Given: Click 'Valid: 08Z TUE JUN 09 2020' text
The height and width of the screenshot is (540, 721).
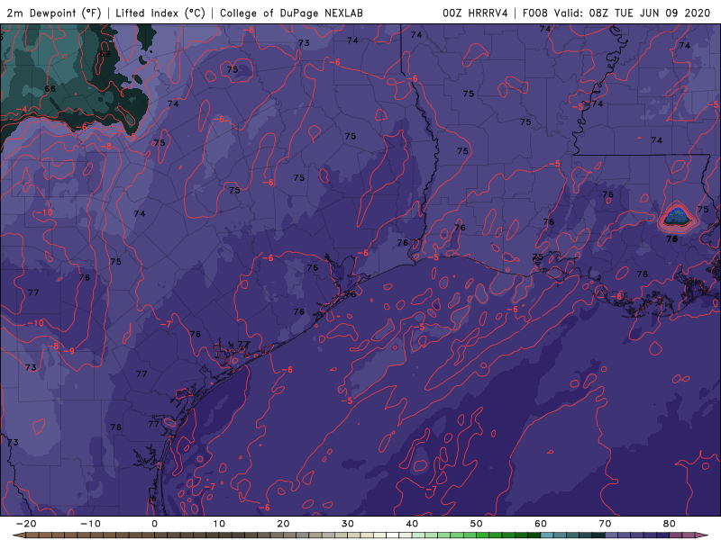Looking at the screenshot, I should click(x=633, y=13).
